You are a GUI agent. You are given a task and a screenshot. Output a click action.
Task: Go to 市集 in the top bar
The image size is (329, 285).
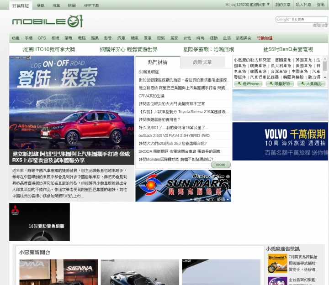[x=56, y=5]
